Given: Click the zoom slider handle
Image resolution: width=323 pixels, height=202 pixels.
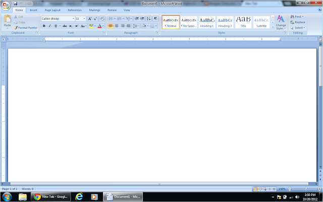Looking at the screenshot, I should pos(306,189).
